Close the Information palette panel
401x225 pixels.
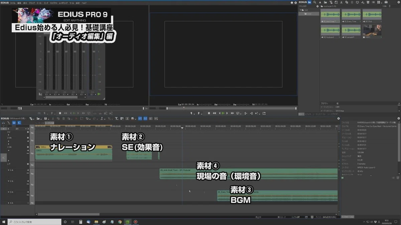[x=399, y=118]
